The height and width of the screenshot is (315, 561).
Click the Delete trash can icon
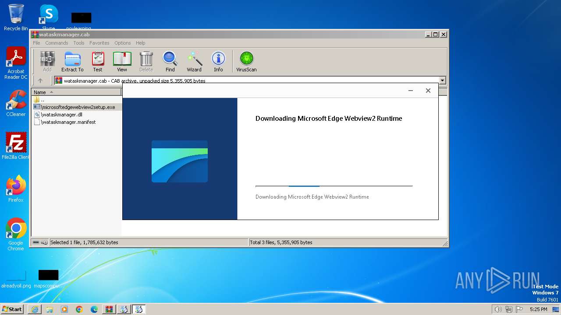[146, 62]
